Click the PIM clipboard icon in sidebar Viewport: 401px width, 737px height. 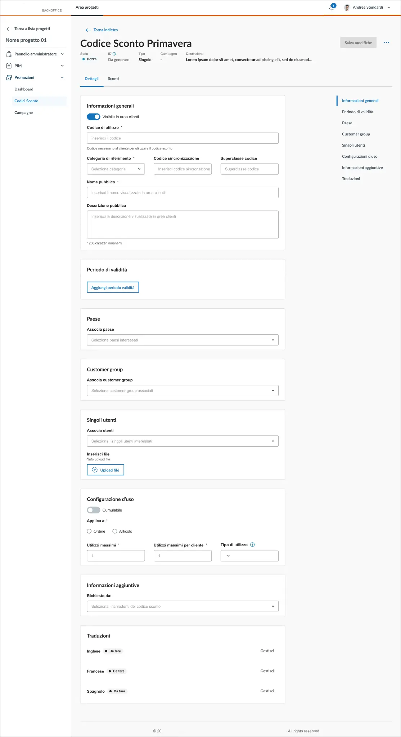[x=9, y=66]
